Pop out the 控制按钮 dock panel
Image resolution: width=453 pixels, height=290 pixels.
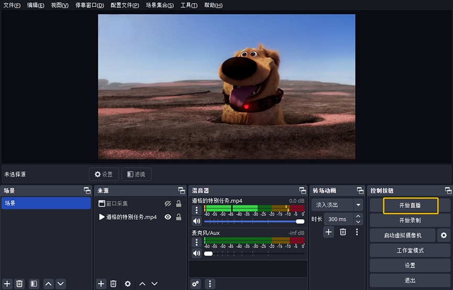pyautogui.click(x=448, y=190)
